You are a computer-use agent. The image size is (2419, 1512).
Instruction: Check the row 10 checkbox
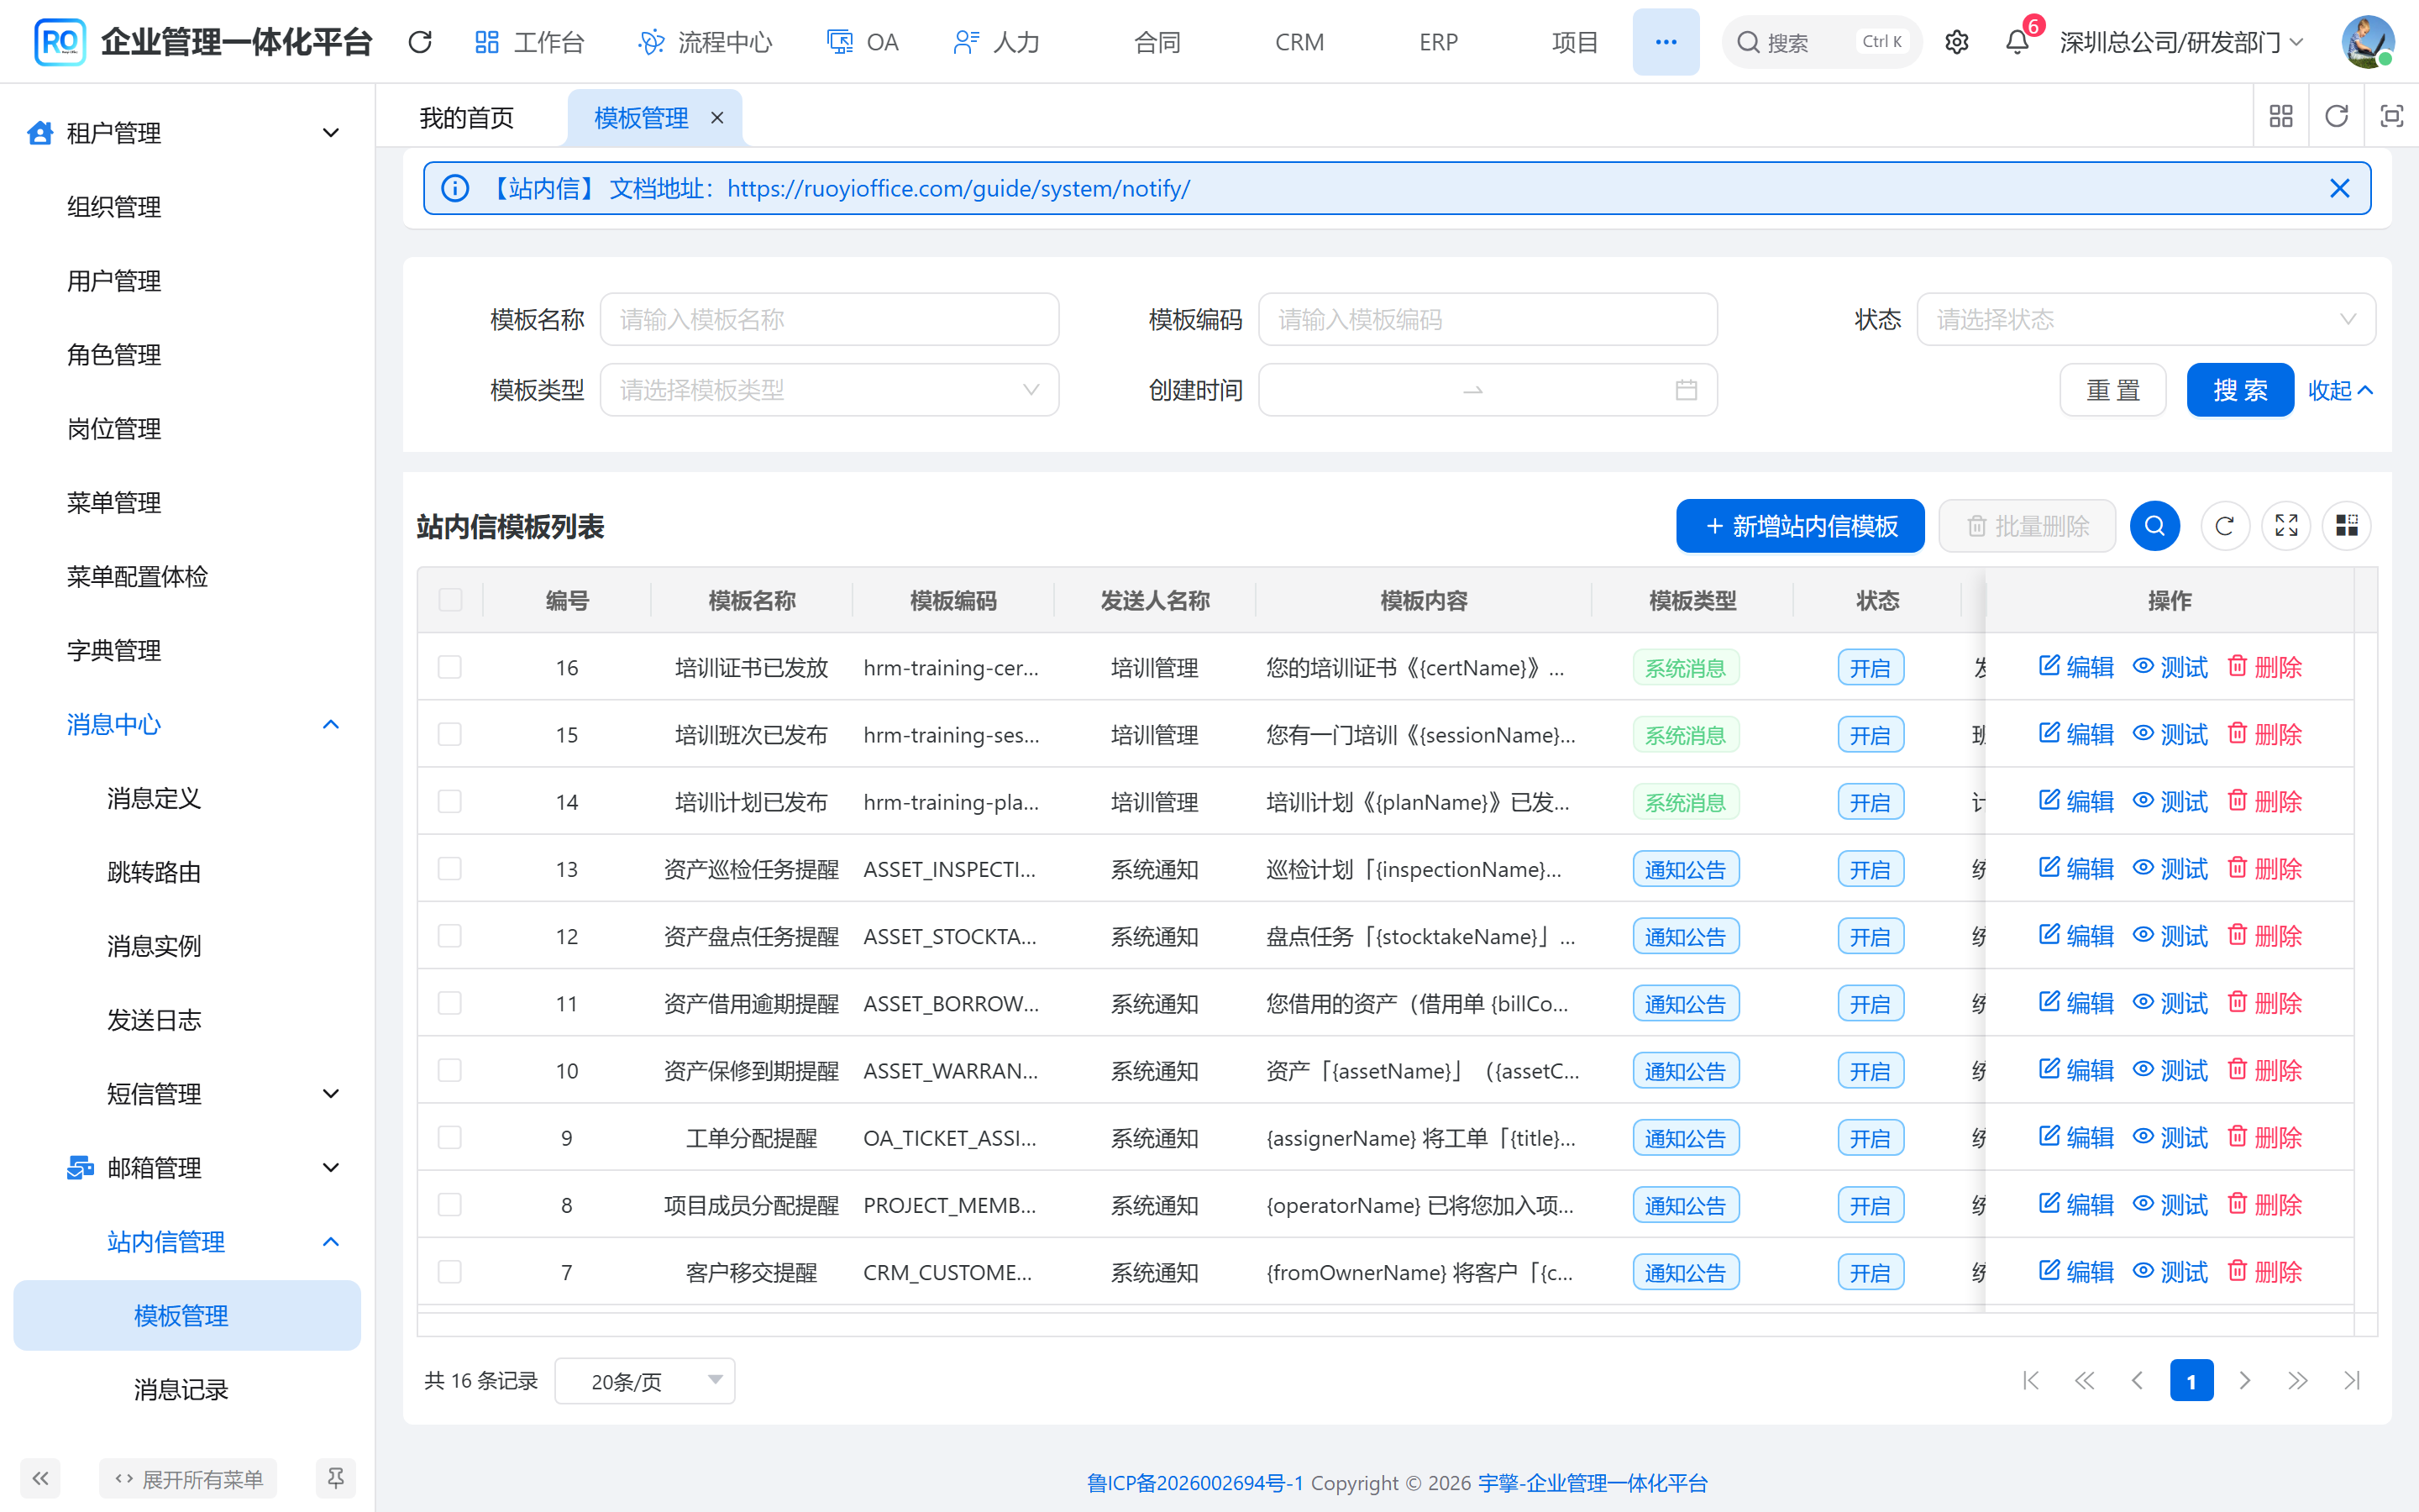[450, 1070]
